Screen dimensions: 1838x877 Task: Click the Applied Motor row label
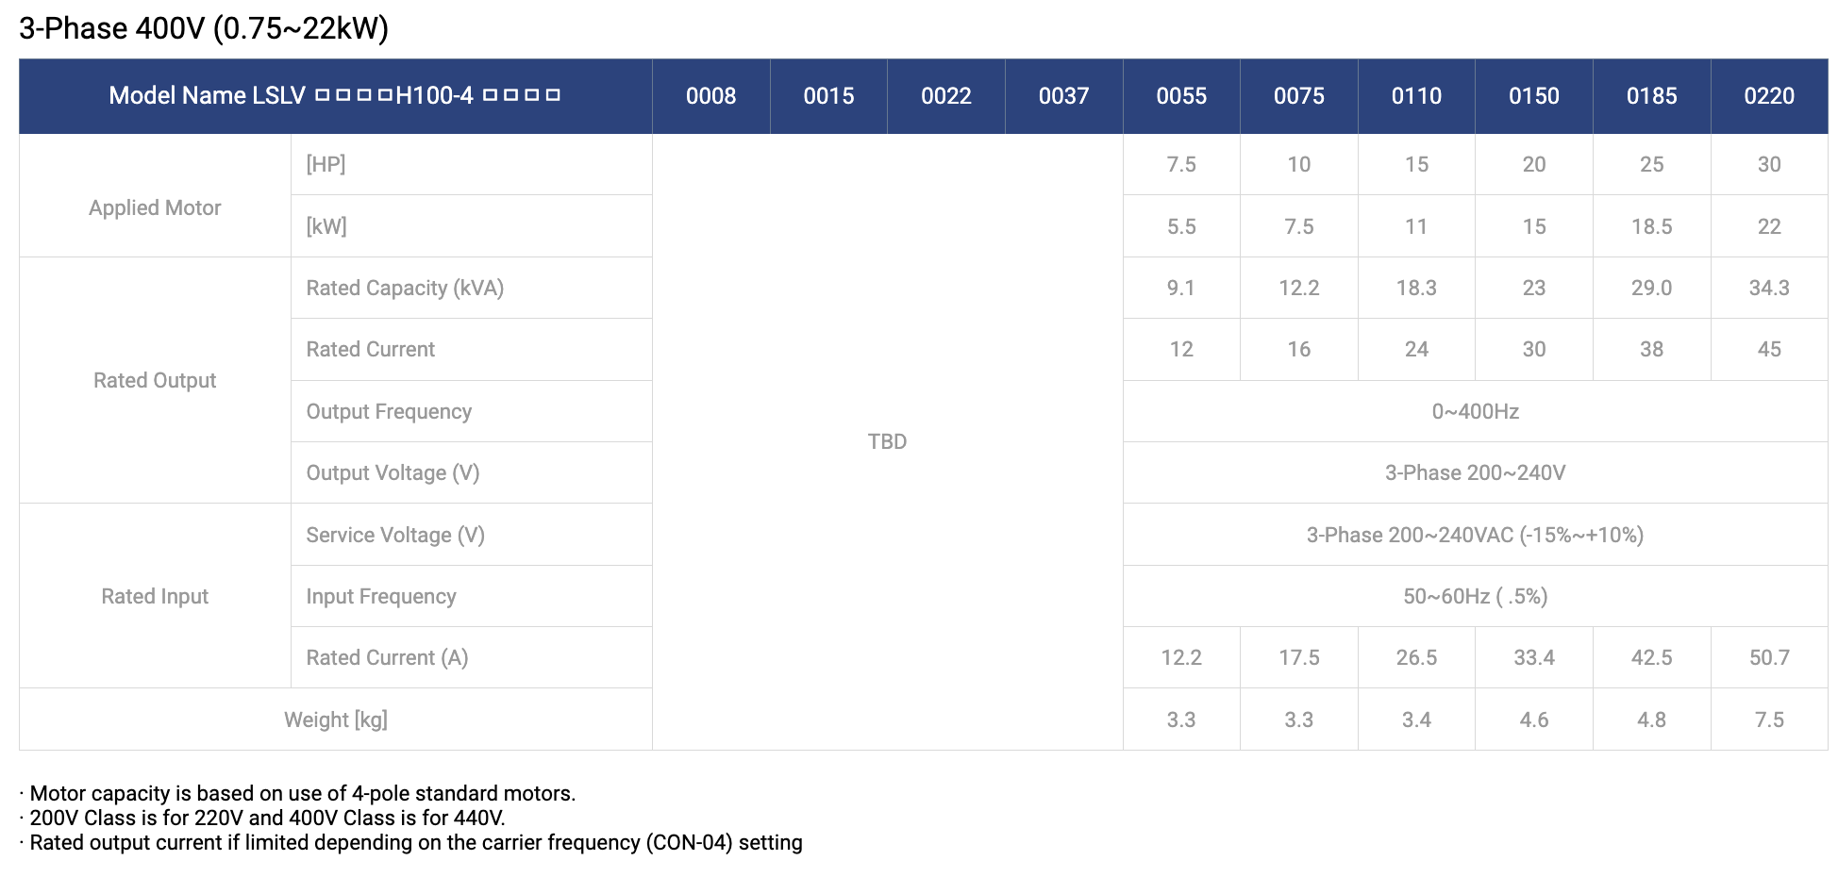[x=155, y=207]
